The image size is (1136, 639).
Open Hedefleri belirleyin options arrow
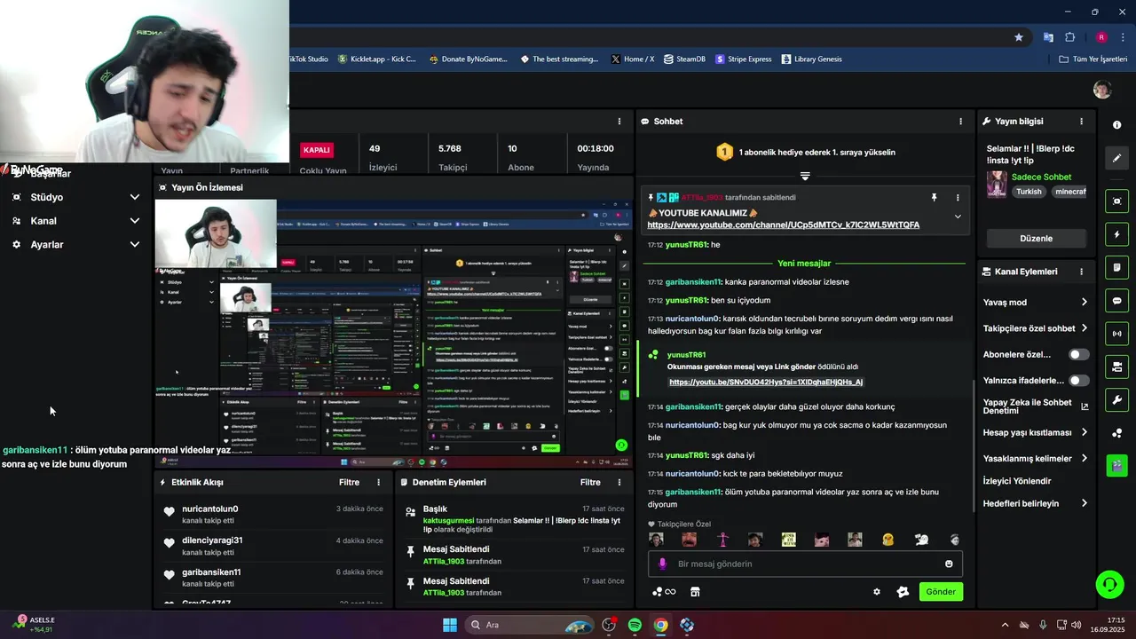[1084, 503]
